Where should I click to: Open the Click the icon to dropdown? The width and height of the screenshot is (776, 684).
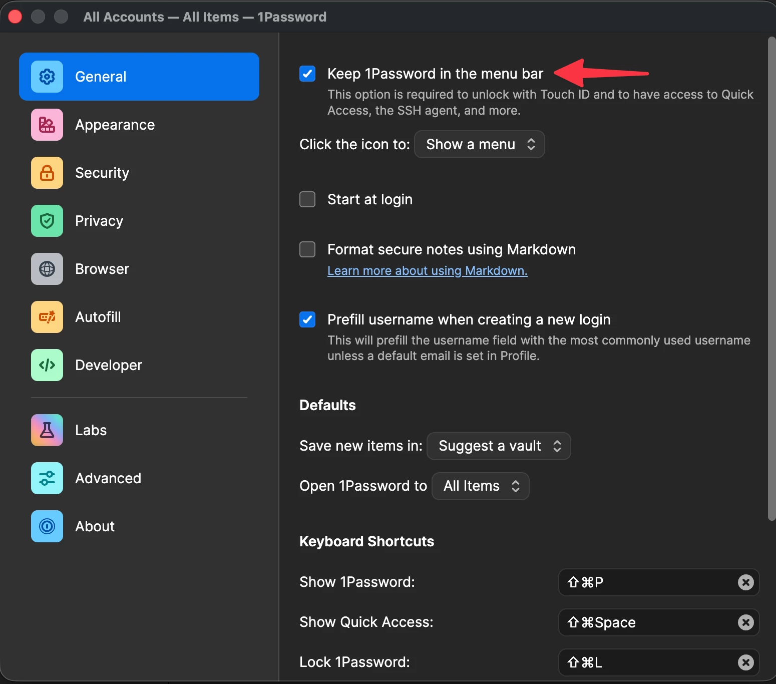(x=480, y=144)
